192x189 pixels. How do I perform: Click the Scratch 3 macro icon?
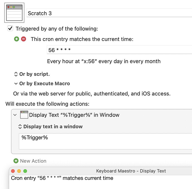coord(14,13)
